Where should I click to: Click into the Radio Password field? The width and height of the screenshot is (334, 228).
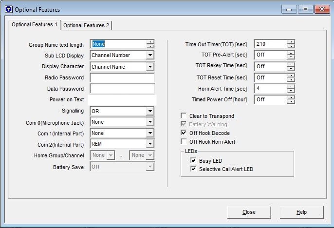(x=122, y=77)
